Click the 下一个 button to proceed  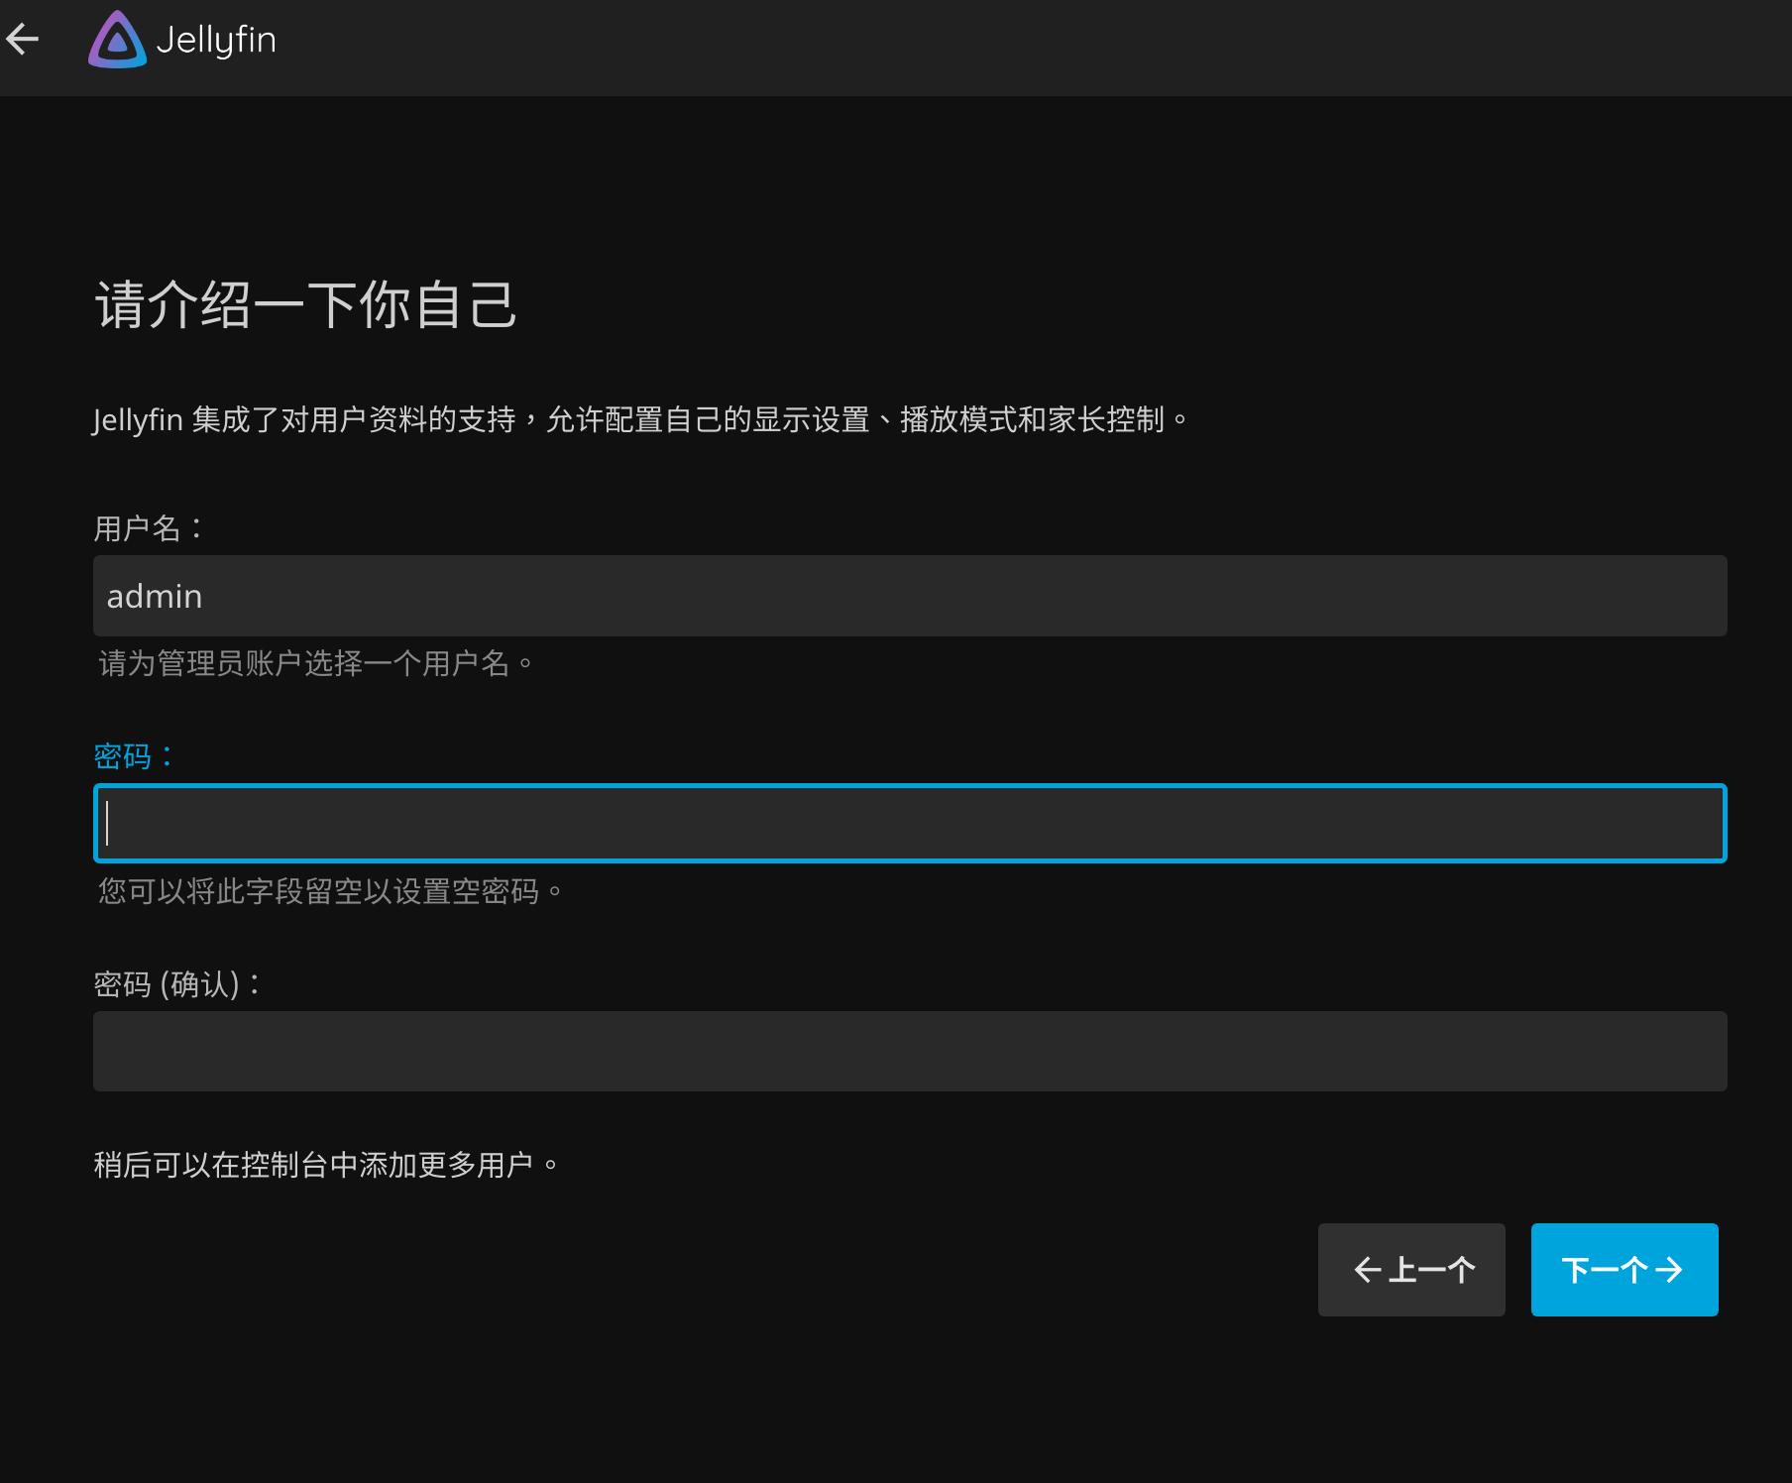point(1623,1269)
